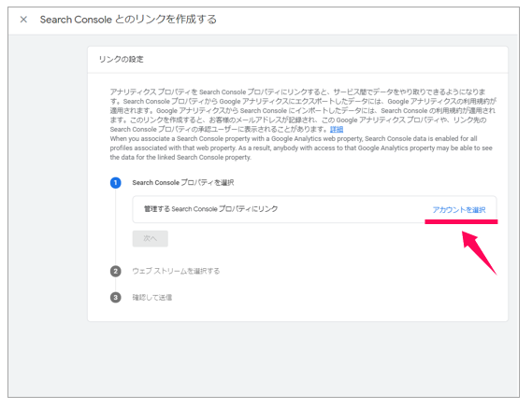This screenshot has height=409, width=532.
Task: Select step 1 circle icon
Action: (x=115, y=183)
